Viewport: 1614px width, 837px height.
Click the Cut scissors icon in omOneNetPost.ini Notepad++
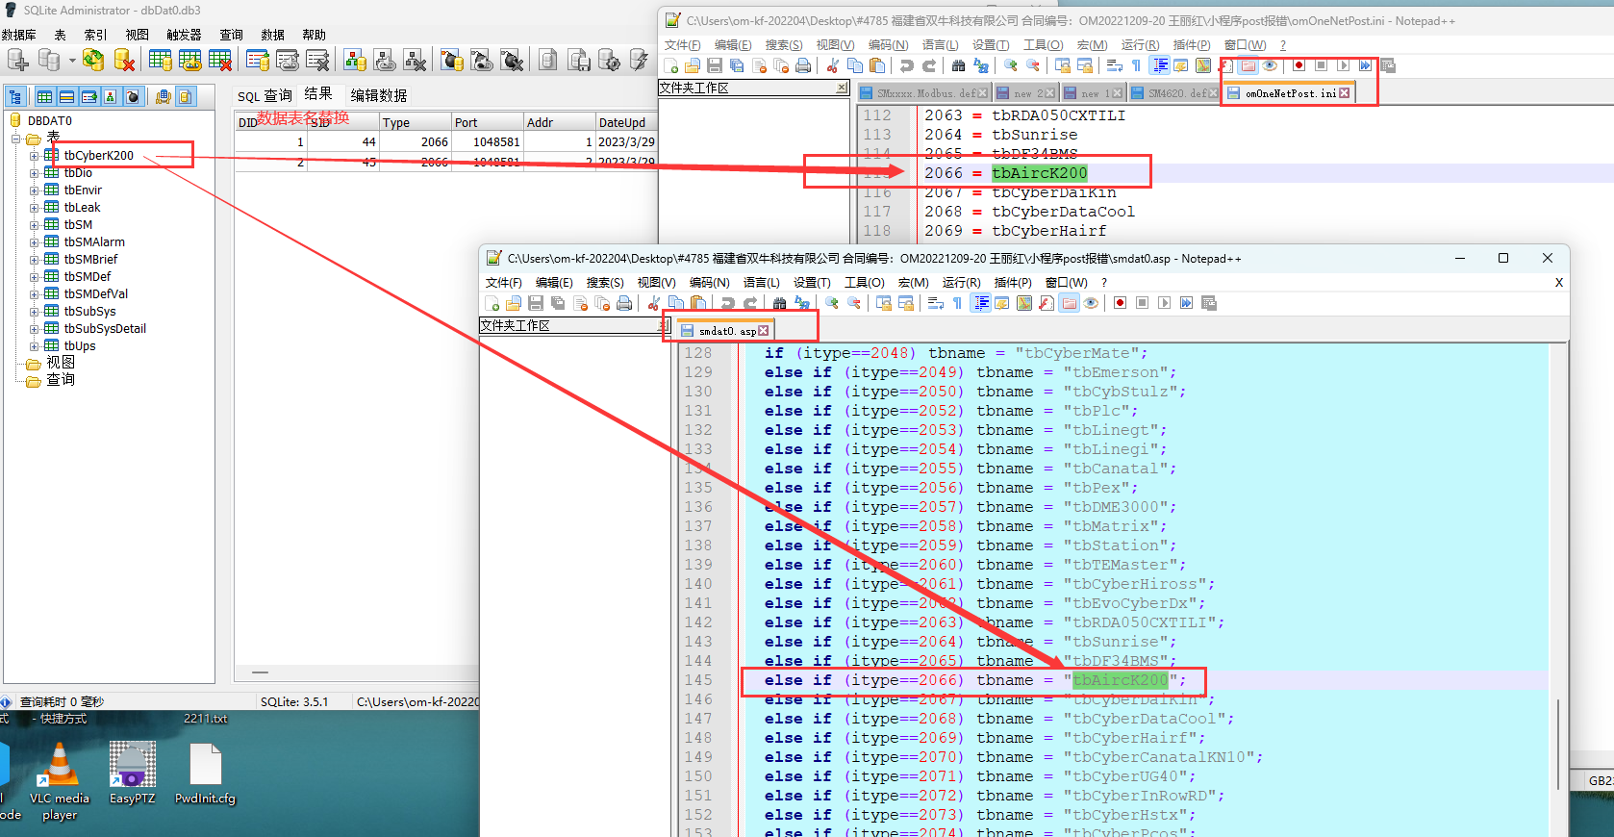click(x=832, y=65)
